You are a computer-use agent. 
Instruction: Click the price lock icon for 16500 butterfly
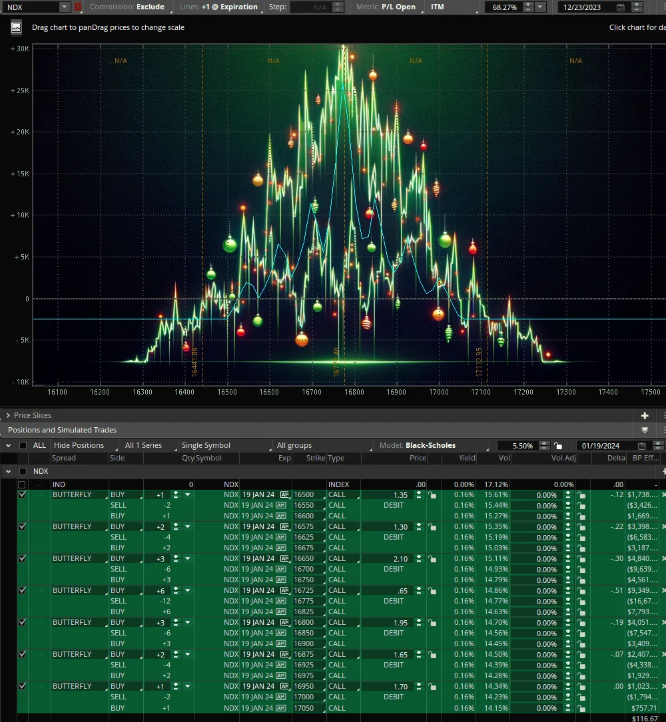(x=432, y=495)
